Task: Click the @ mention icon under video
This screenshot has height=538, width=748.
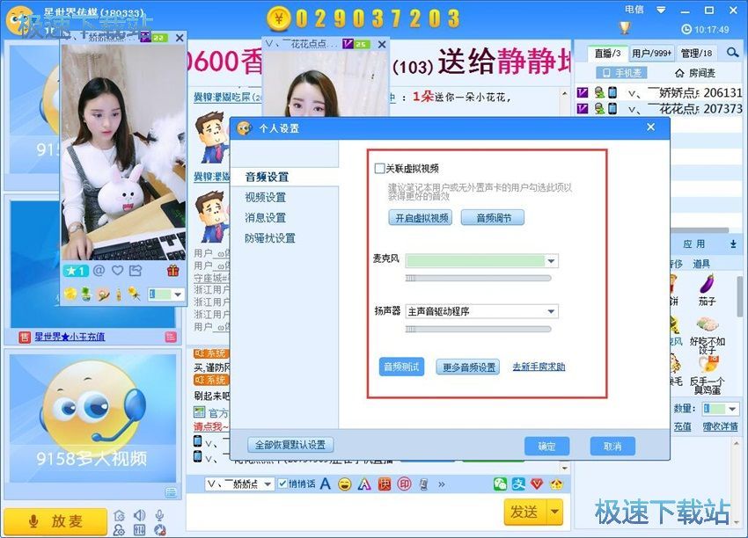Action: 99,271
